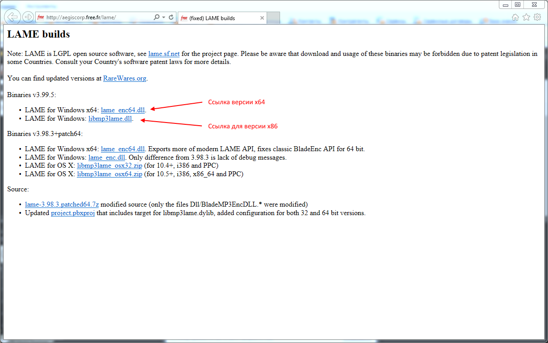The width and height of the screenshot is (548, 343).
Task: Follow the RareWares.org link
Action: point(125,78)
